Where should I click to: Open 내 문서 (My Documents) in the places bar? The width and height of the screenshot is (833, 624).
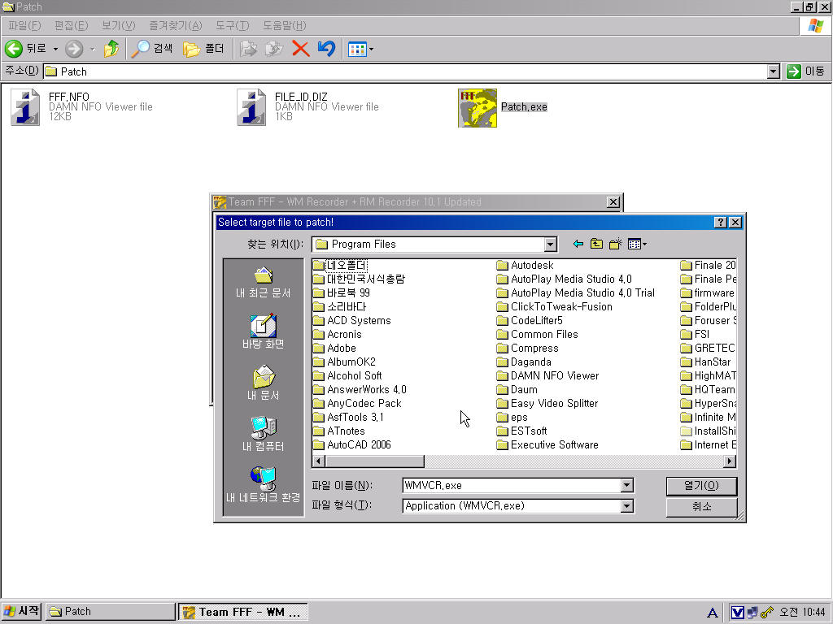263,383
